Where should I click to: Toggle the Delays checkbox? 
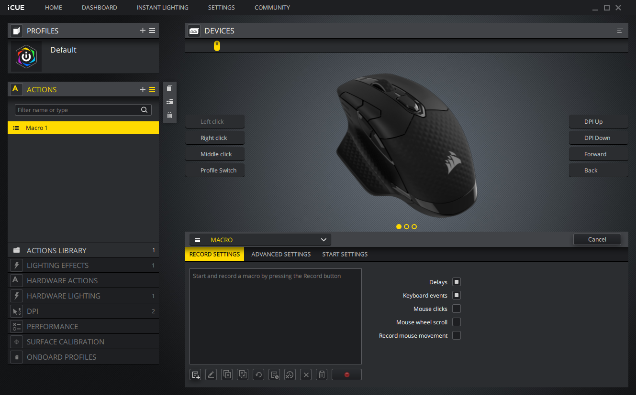pos(457,282)
